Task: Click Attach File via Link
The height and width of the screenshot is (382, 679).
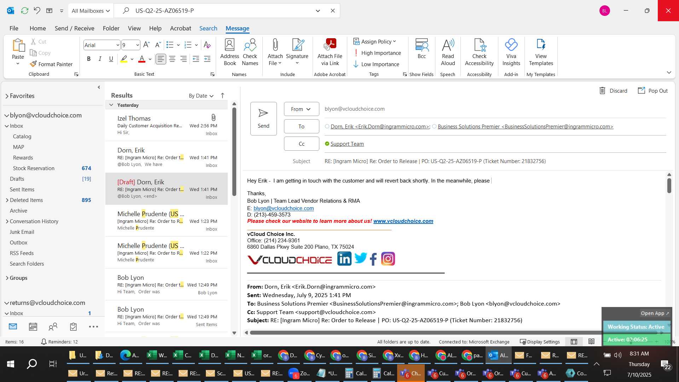Action: click(330, 52)
